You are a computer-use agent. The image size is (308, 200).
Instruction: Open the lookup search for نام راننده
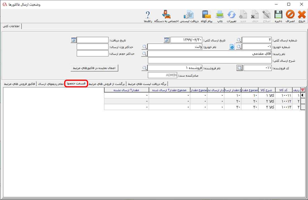click(x=144, y=54)
